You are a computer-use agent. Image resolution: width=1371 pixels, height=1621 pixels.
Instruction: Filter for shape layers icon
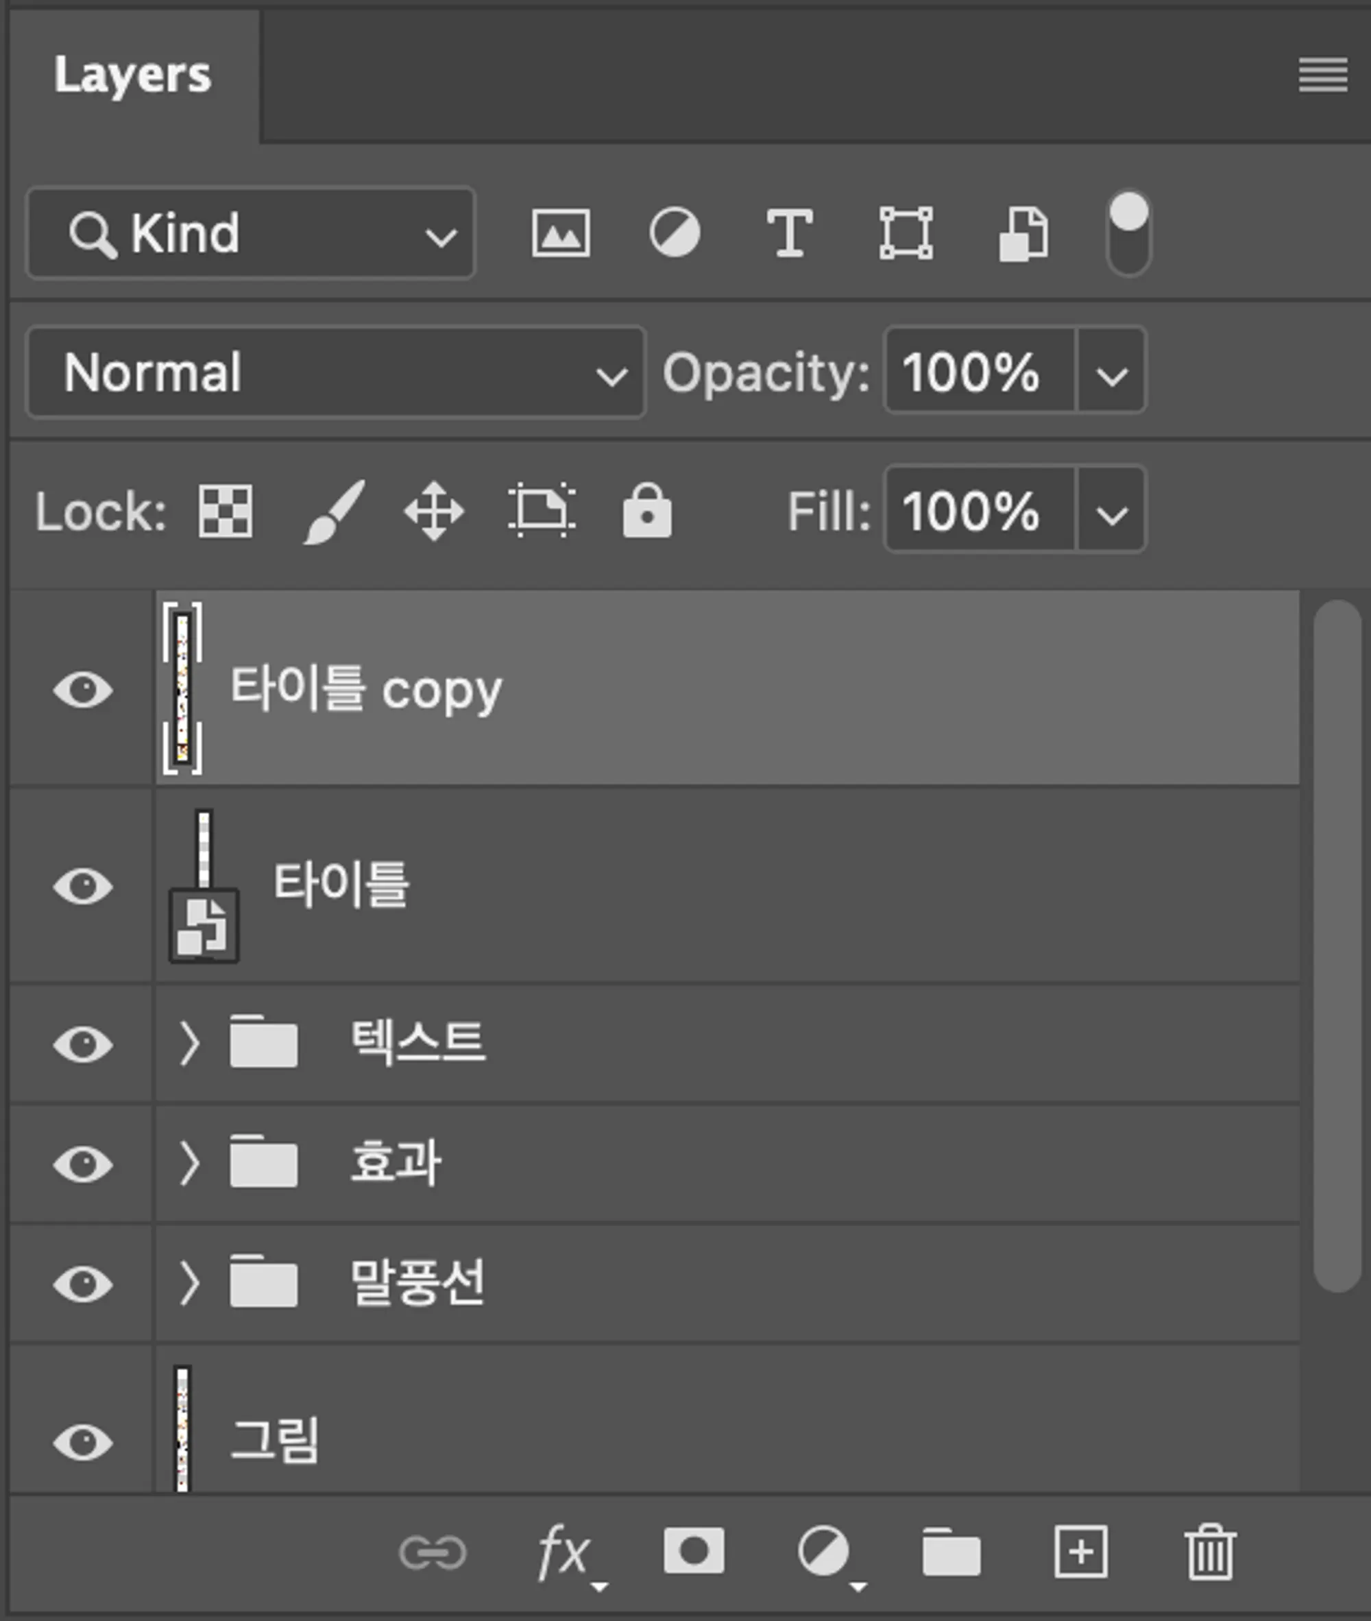coord(906,232)
